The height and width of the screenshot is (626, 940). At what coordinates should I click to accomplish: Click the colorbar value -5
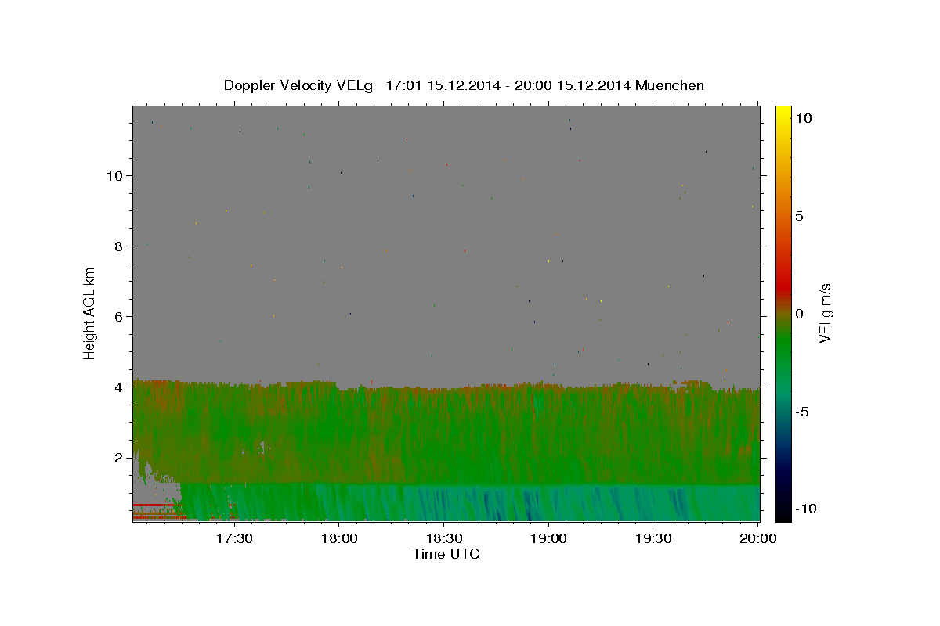tap(801, 412)
